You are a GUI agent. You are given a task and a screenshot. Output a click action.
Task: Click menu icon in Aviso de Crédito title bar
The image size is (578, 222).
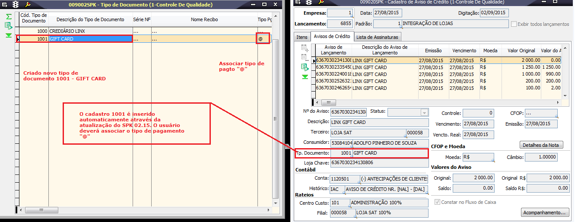click(297, 2)
